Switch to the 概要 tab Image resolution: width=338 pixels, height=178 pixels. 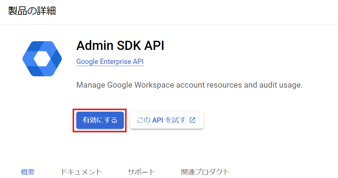(x=28, y=172)
